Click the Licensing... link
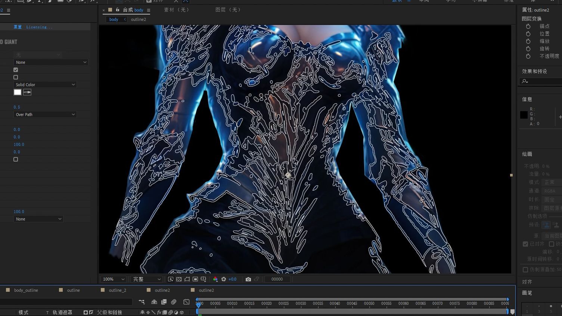This screenshot has width=562, height=316. coord(38,26)
